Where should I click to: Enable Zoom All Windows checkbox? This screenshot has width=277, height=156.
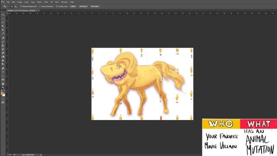(x=40, y=6)
